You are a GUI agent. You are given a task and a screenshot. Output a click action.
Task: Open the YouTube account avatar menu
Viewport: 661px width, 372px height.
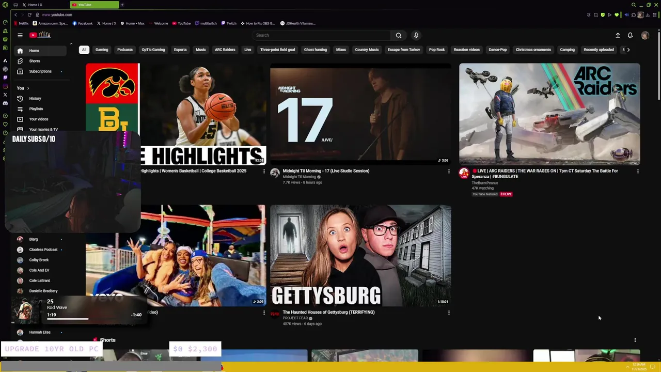tap(644, 35)
